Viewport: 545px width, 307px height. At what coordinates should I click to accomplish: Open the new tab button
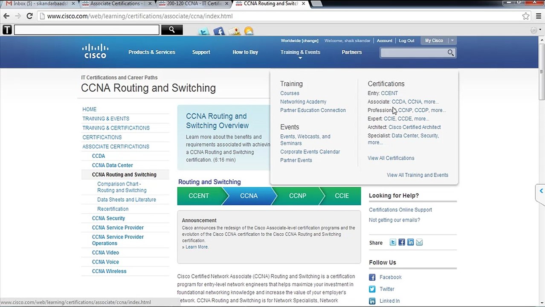pyautogui.click(x=316, y=4)
